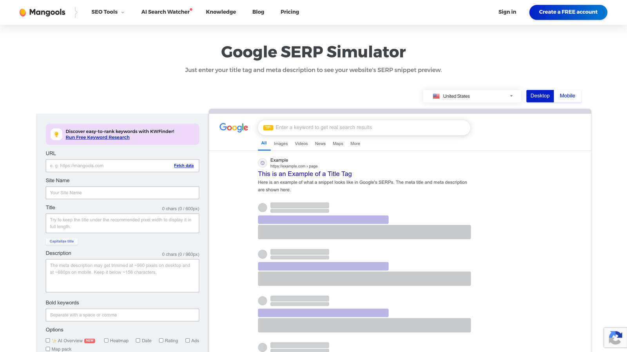Click the US flag icon in country selector

(436, 96)
